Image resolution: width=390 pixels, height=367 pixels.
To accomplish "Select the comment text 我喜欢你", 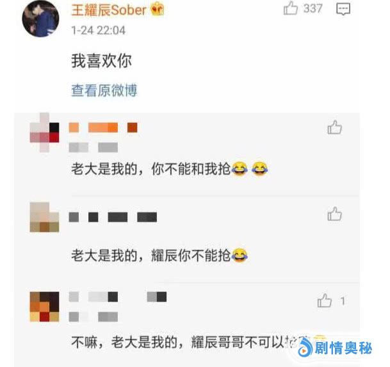I will click(x=101, y=61).
